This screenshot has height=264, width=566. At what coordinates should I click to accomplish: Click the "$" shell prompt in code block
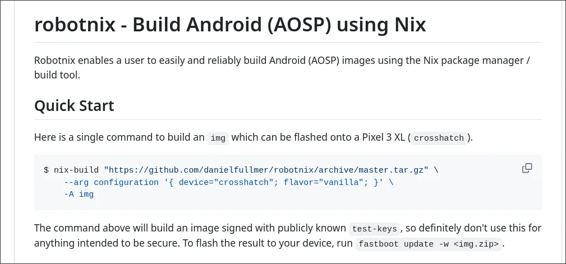pos(46,169)
